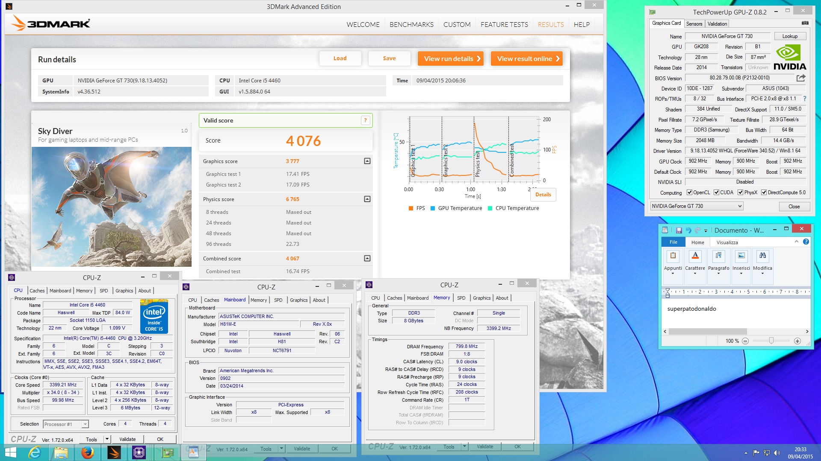Zoom out with WordPad minus icon
Screen dimensions: 821x461
pyautogui.click(x=745, y=341)
